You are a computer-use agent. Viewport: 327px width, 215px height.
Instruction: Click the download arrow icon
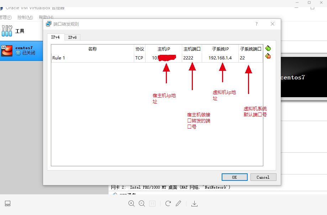194,203
